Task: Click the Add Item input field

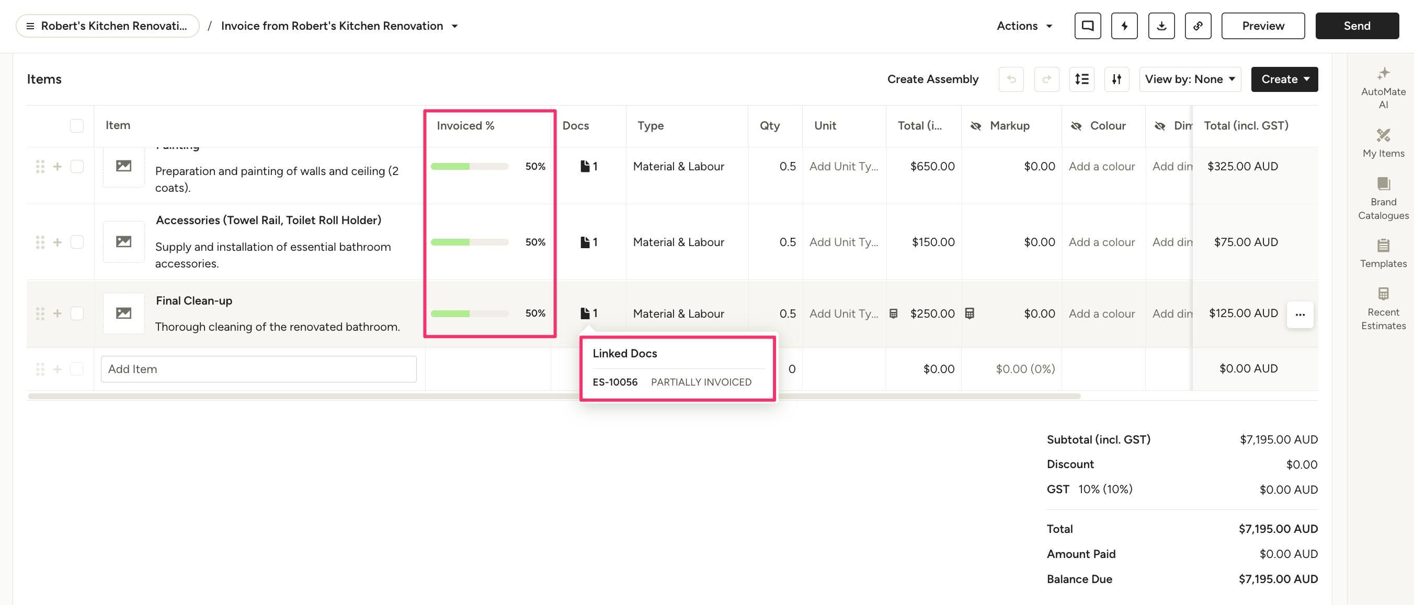Action: click(x=258, y=369)
